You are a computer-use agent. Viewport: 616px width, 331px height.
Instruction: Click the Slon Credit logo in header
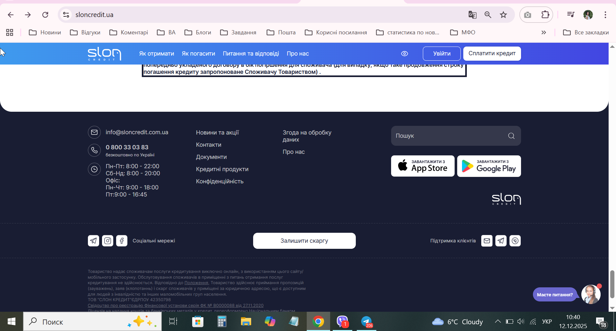click(x=104, y=54)
